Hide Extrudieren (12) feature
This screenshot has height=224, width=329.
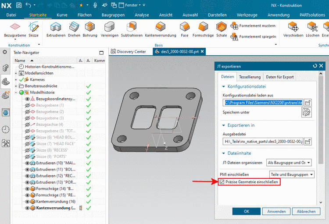(x=27, y=176)
